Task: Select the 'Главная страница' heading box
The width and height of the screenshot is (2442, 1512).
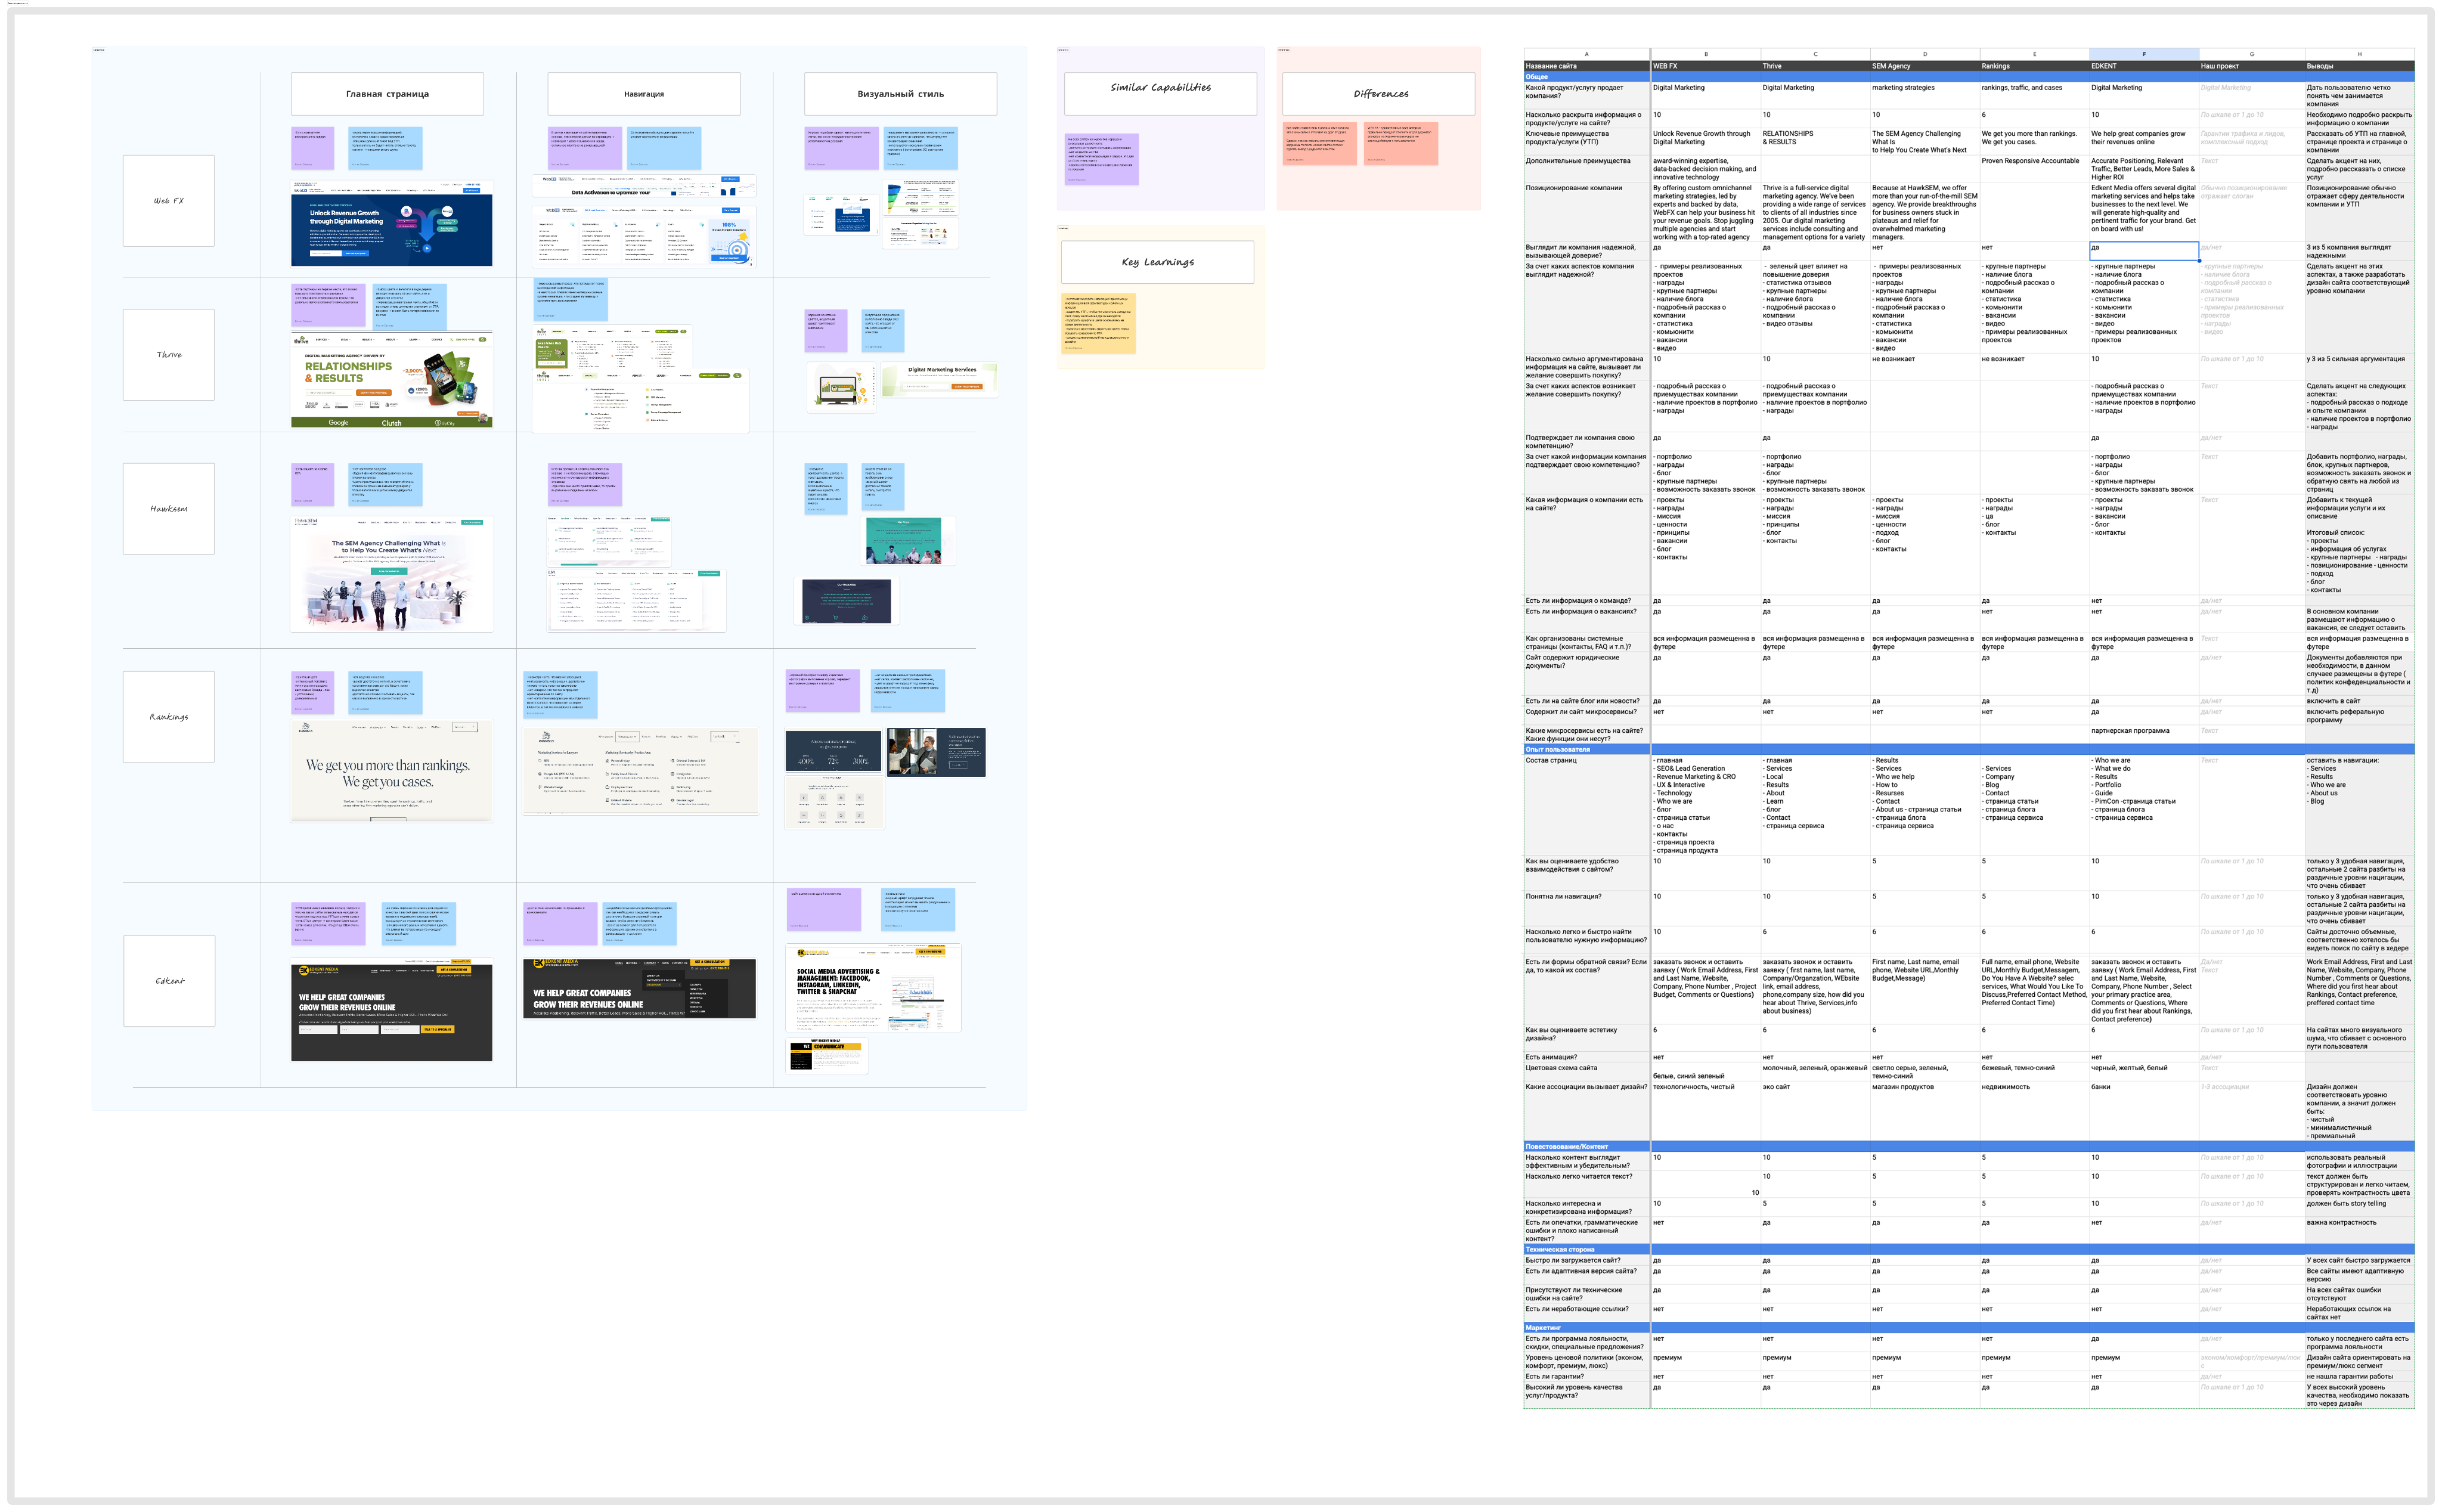Action: point(387,94)
